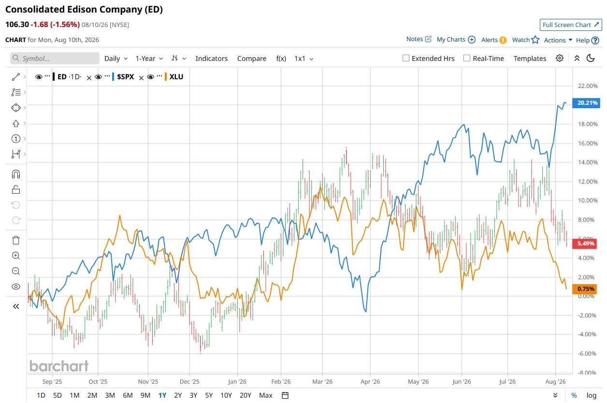Viewport: 607px width, 403px height.
Task: Open the Compare menu
Action: coord(252,58)
